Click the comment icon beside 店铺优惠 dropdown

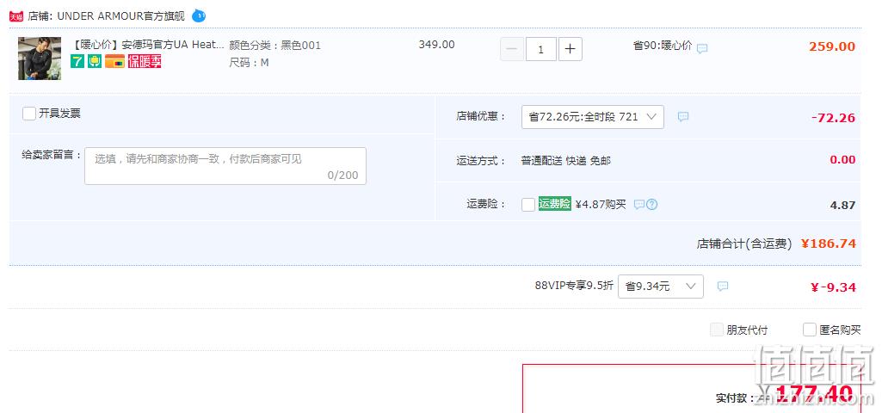[x=683, y=116]
